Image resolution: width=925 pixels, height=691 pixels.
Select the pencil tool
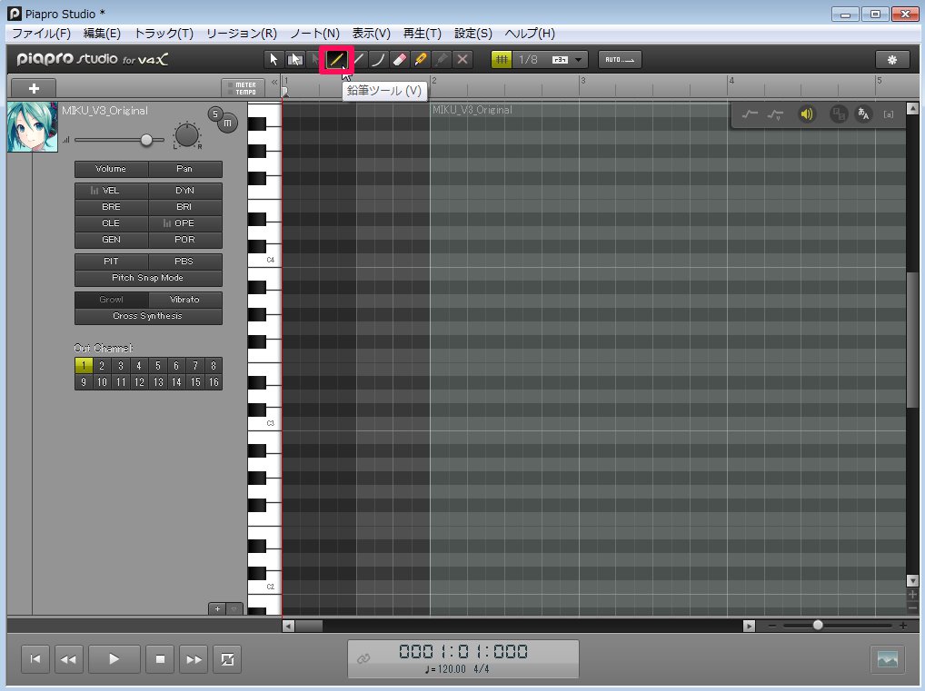336,60
